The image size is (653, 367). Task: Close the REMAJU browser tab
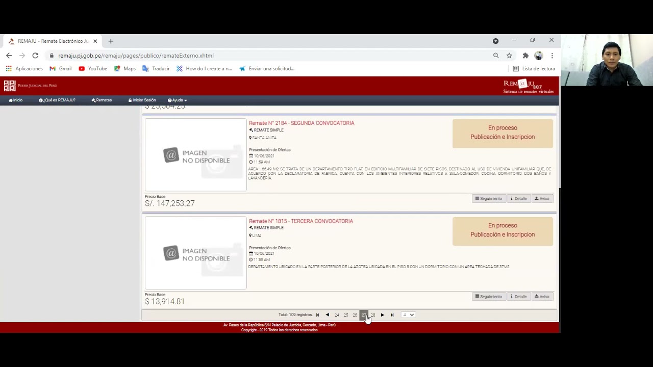click(x=95, y=41)
